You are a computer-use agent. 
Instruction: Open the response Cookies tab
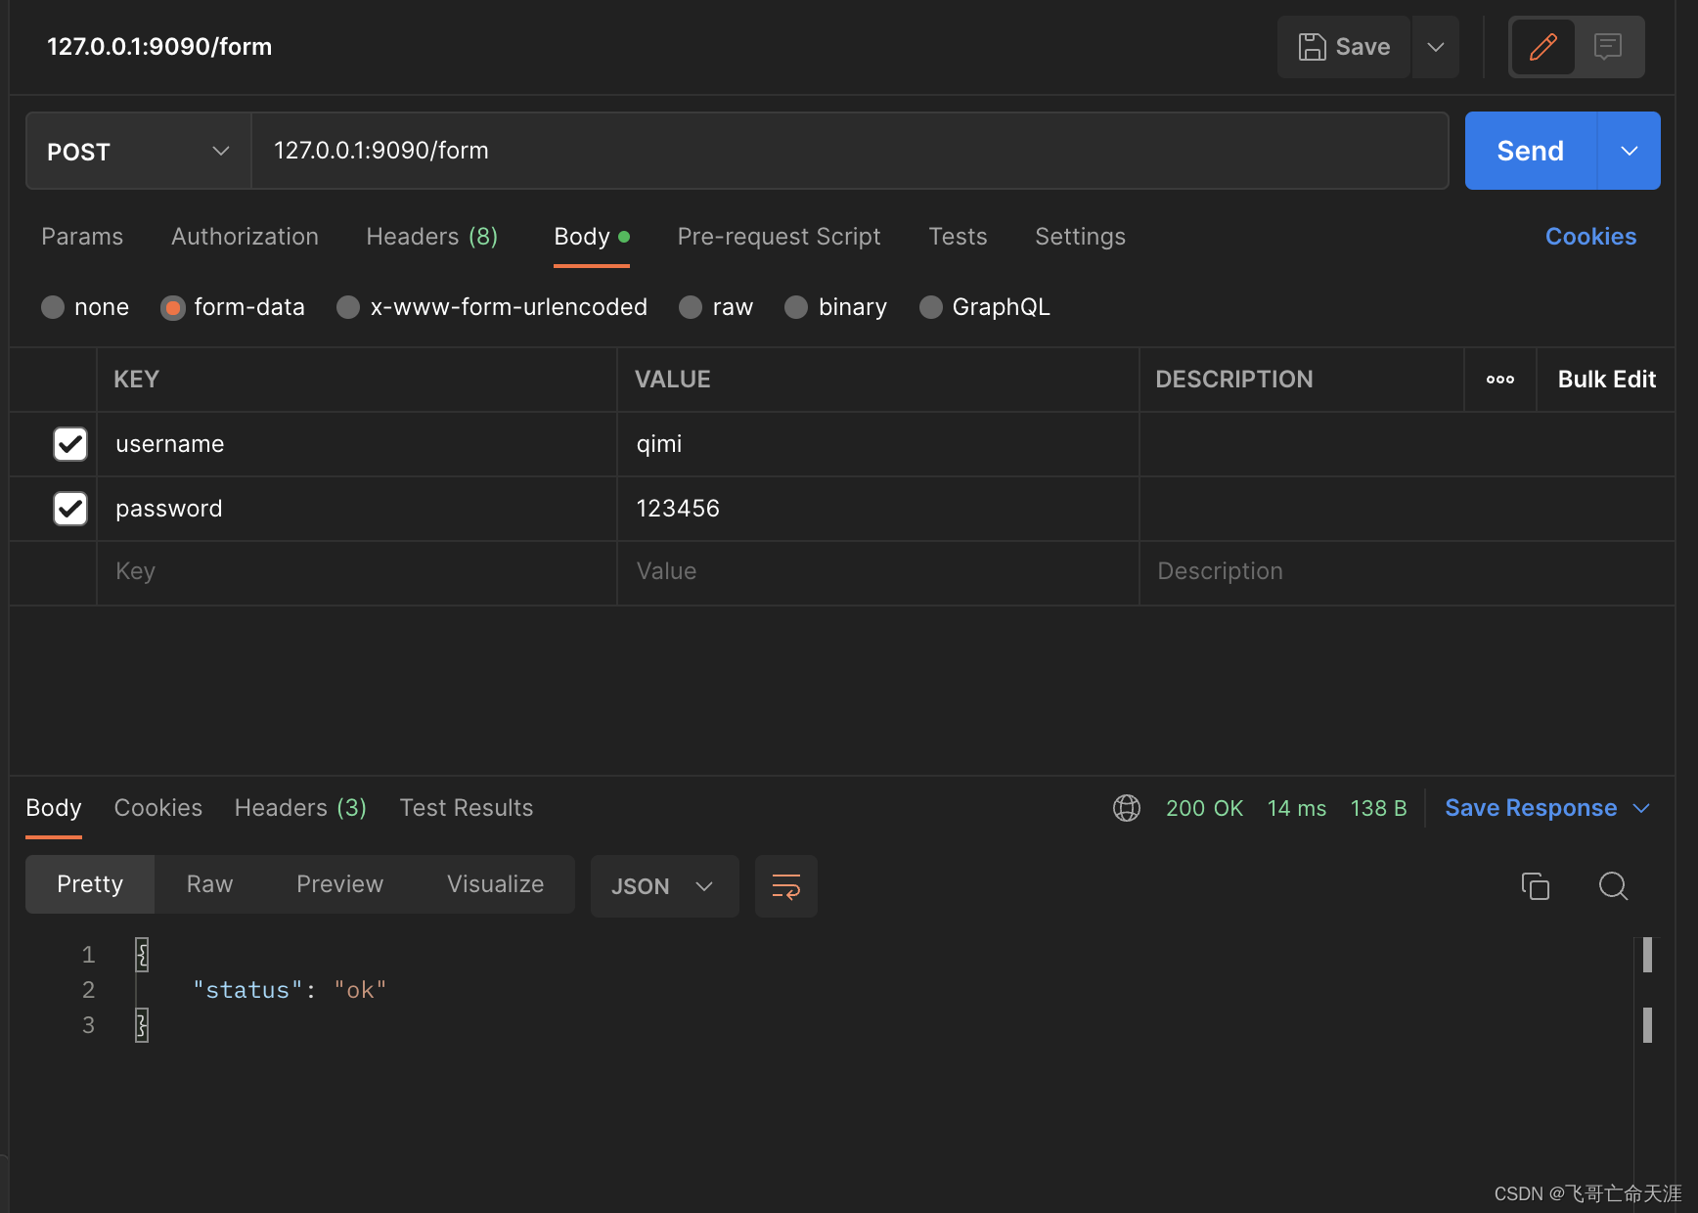(158, 808)
